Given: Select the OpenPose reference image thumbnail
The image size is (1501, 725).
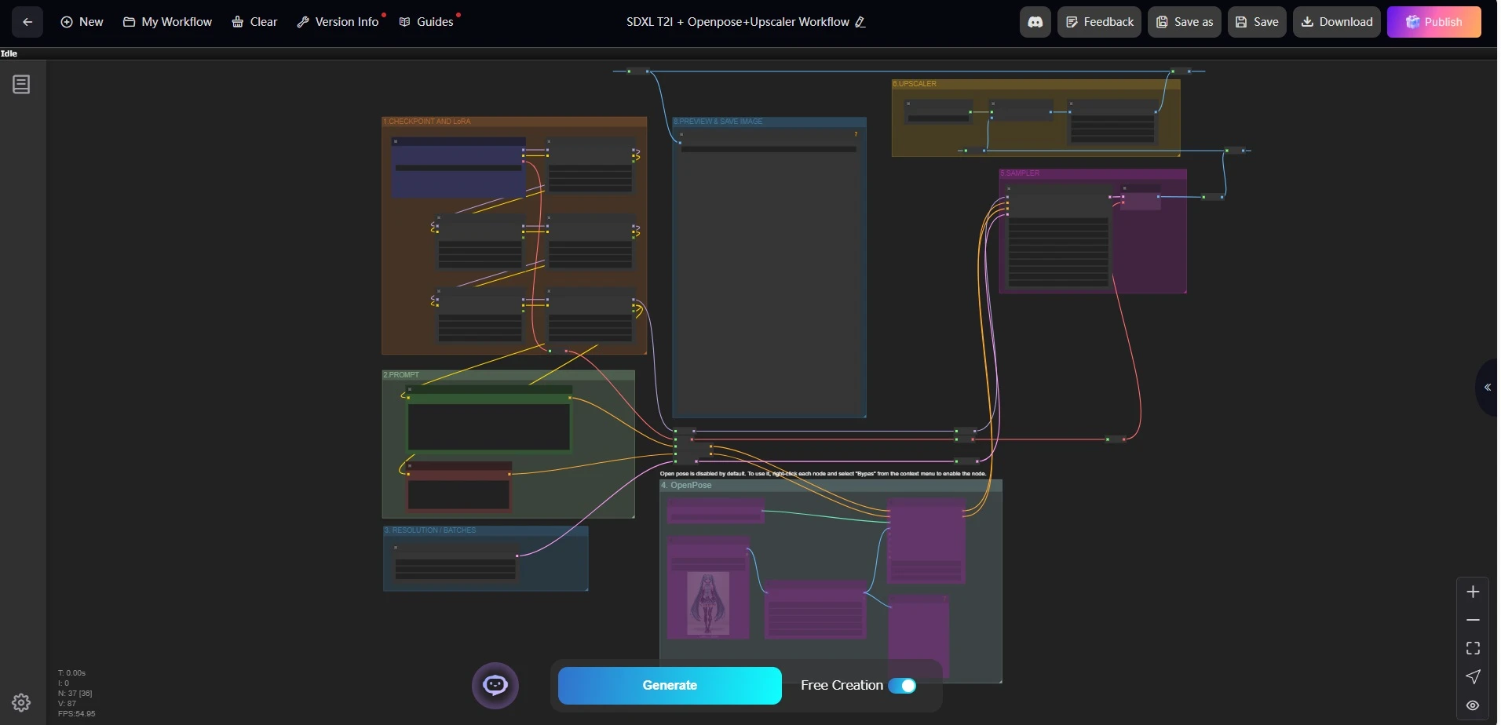Looking at the screenshot, I should tap(708, 603).
